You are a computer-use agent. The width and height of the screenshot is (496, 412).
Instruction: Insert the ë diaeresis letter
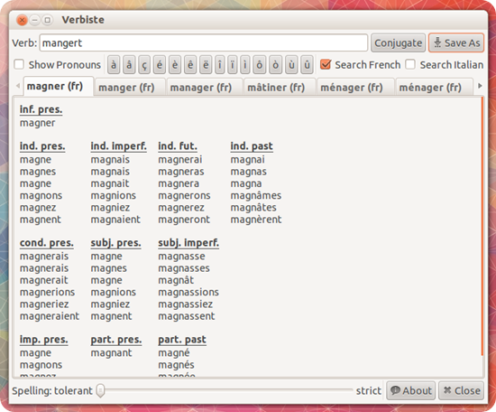pos(206,65)
